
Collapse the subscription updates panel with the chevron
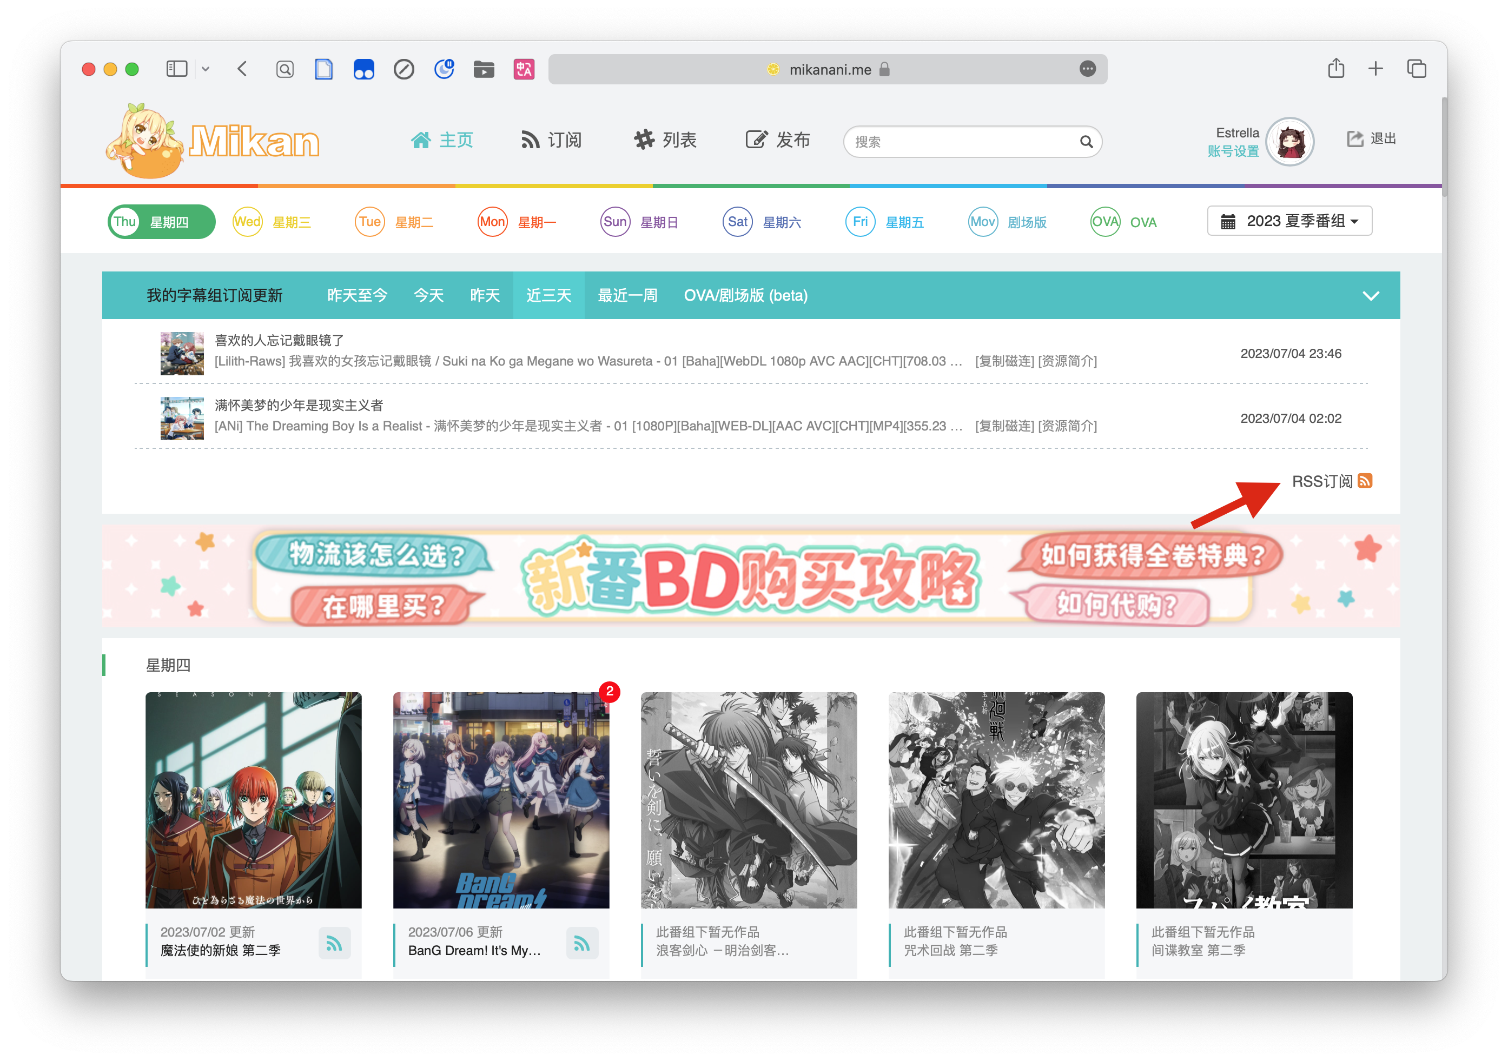point(1370,295)
